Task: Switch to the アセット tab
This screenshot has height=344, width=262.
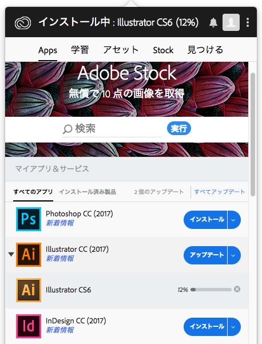Action: pyautogui.click(x=121, y=50)
